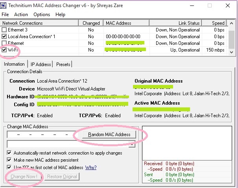Switch to the Presets tab
Screen dimensions: 238x188
point(63,65)
